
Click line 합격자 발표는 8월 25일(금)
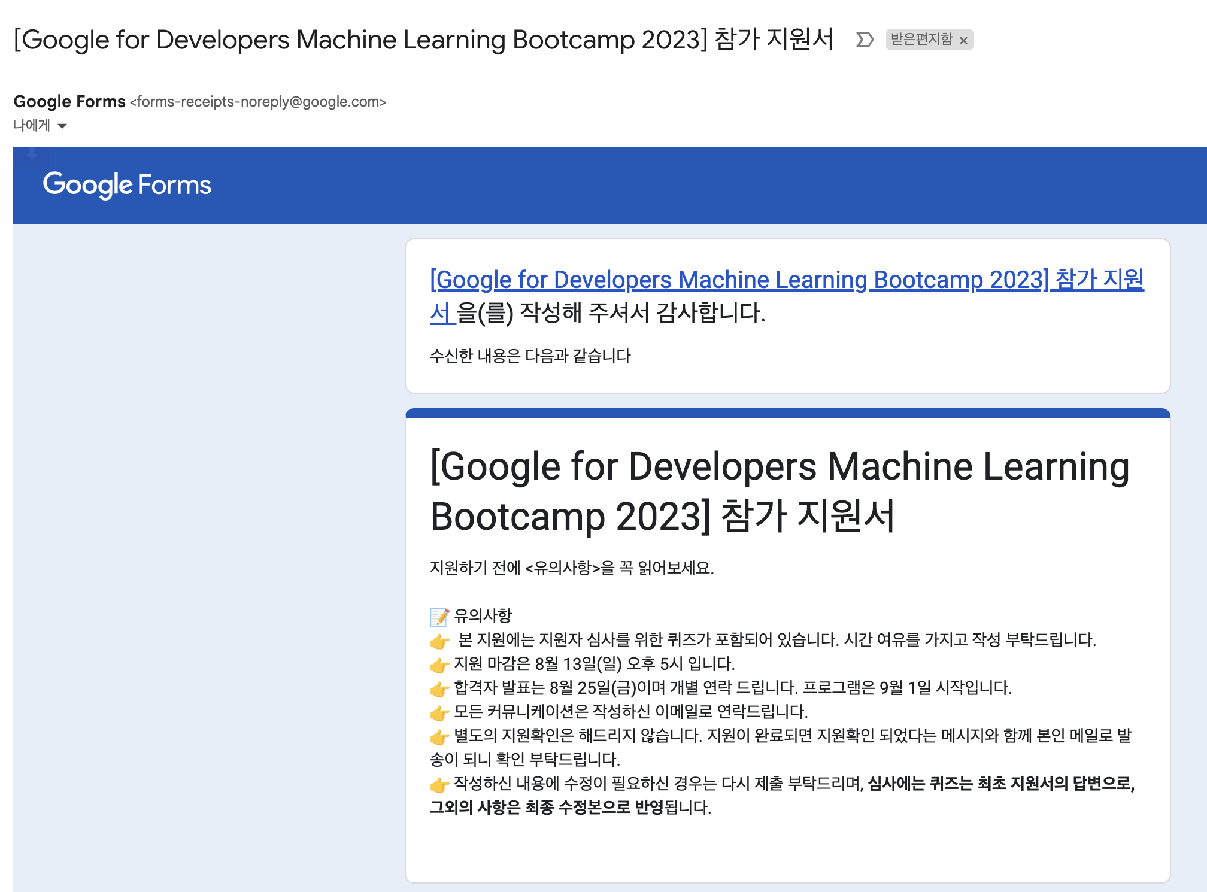(x=733, y=688)
